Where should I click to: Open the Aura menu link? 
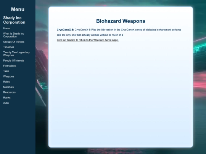(6, 103)
